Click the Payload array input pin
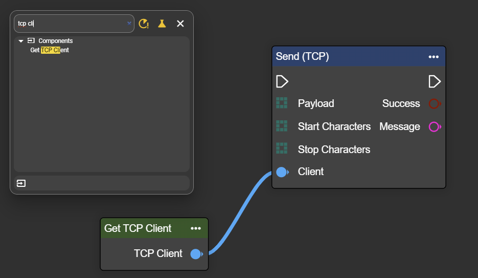Screen dimensions: 478x278 click(281, 103)
